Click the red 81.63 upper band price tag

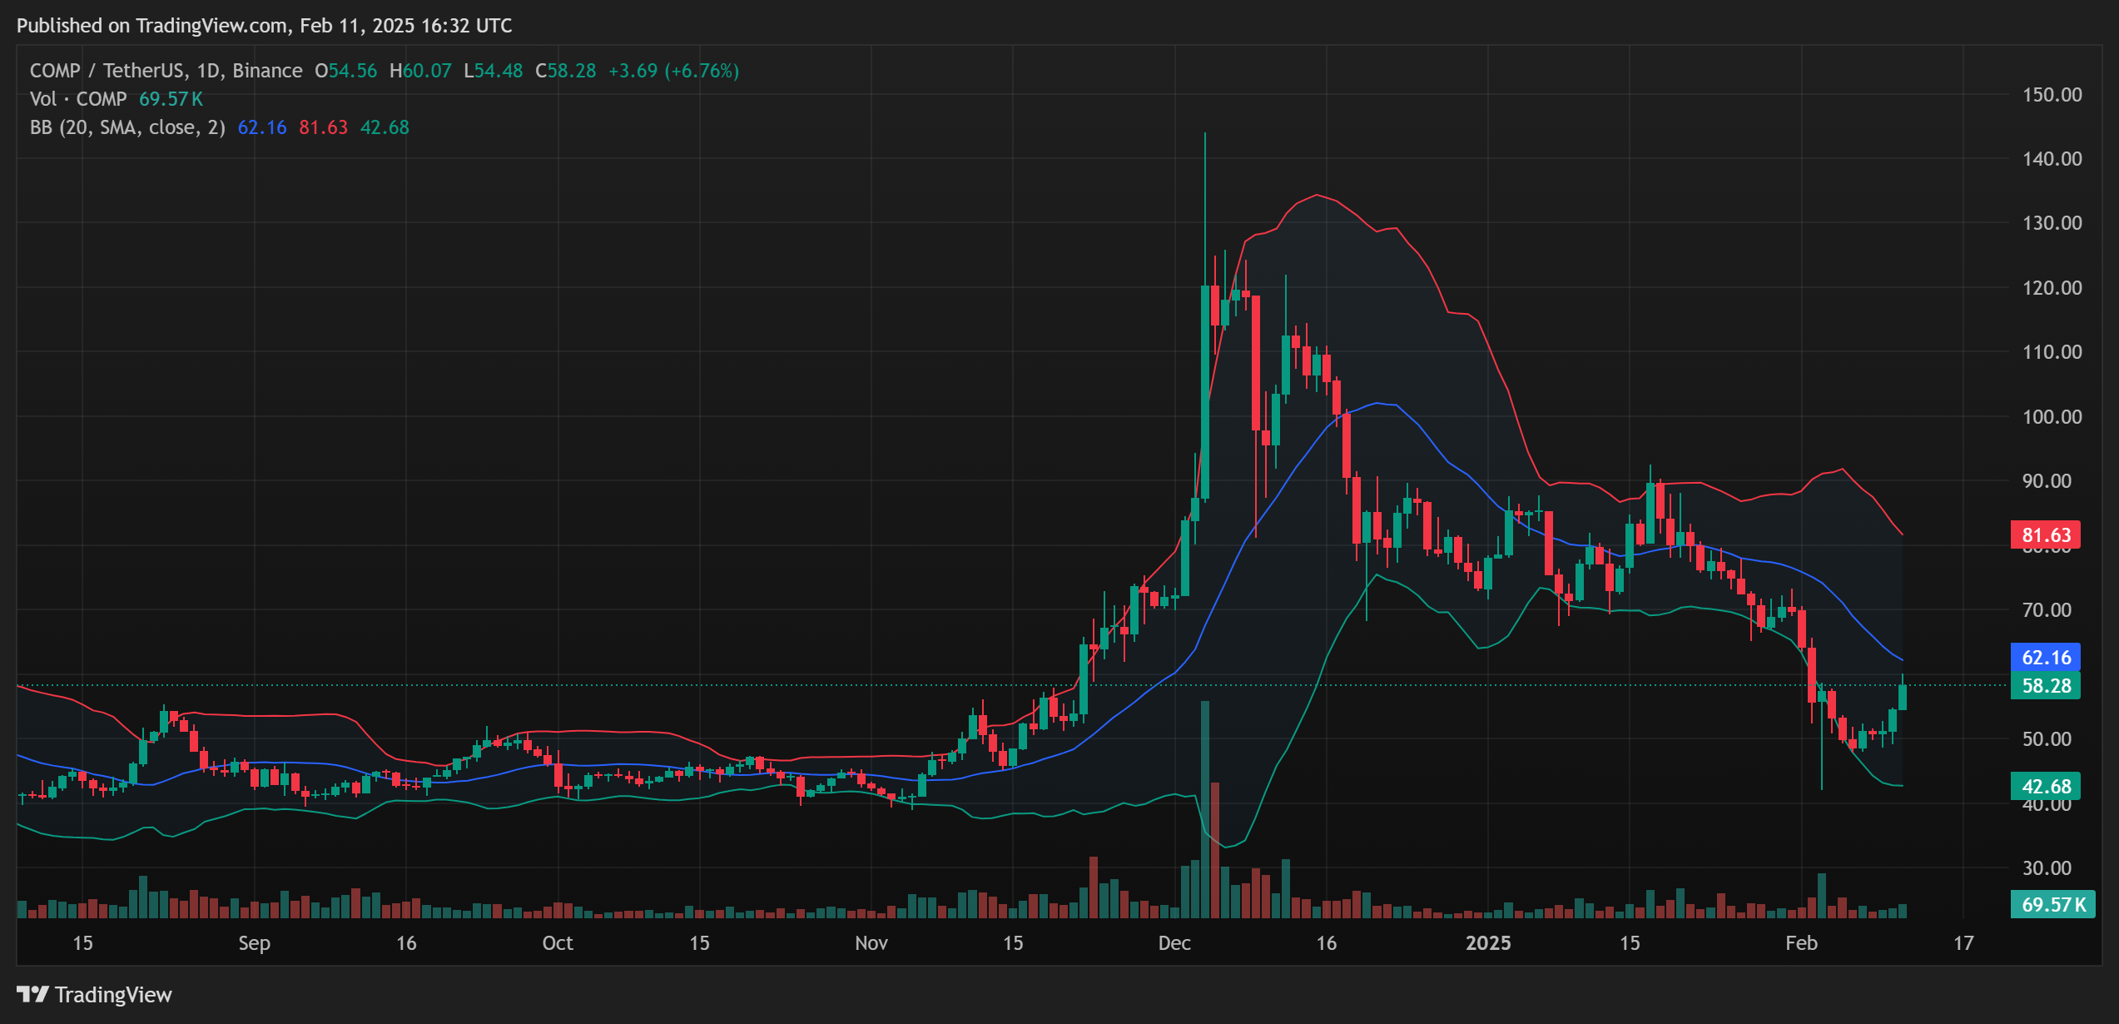(x=2045, y=535)
